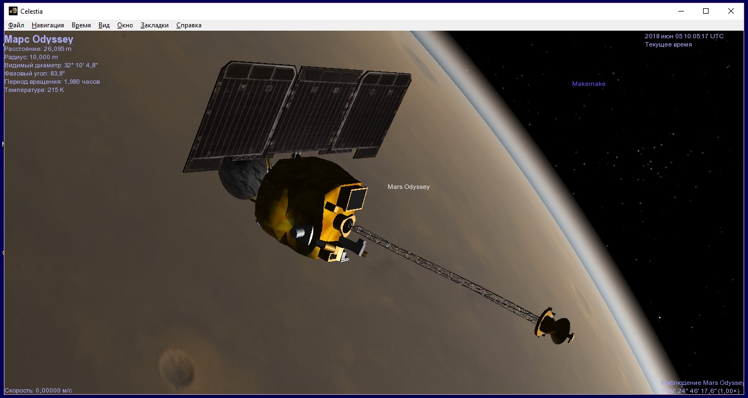Click the Текущее время label
This screenshot has height=398, width=748.
coord(668,44)
